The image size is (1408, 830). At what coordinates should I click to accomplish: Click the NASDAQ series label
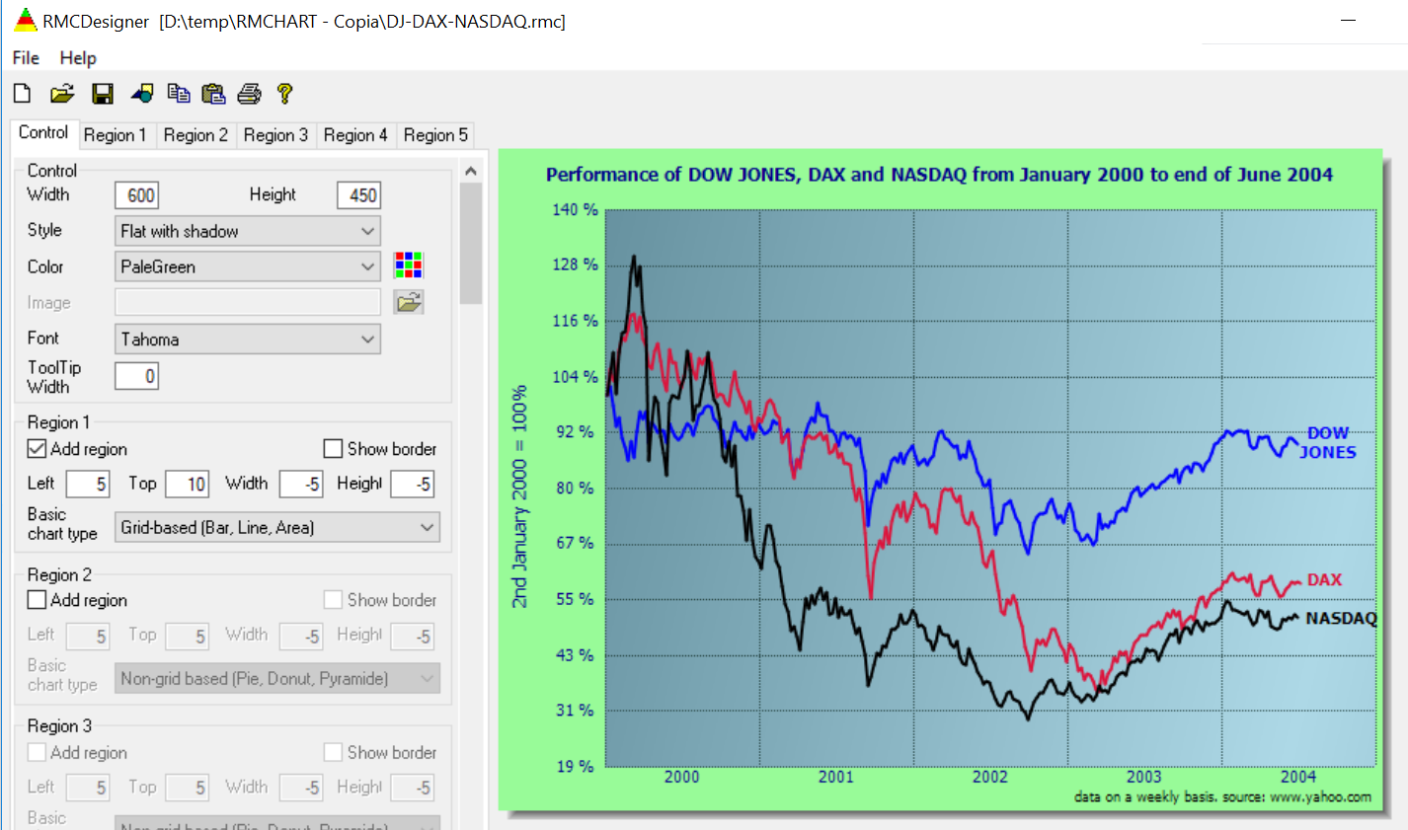tap(1341, 619)
